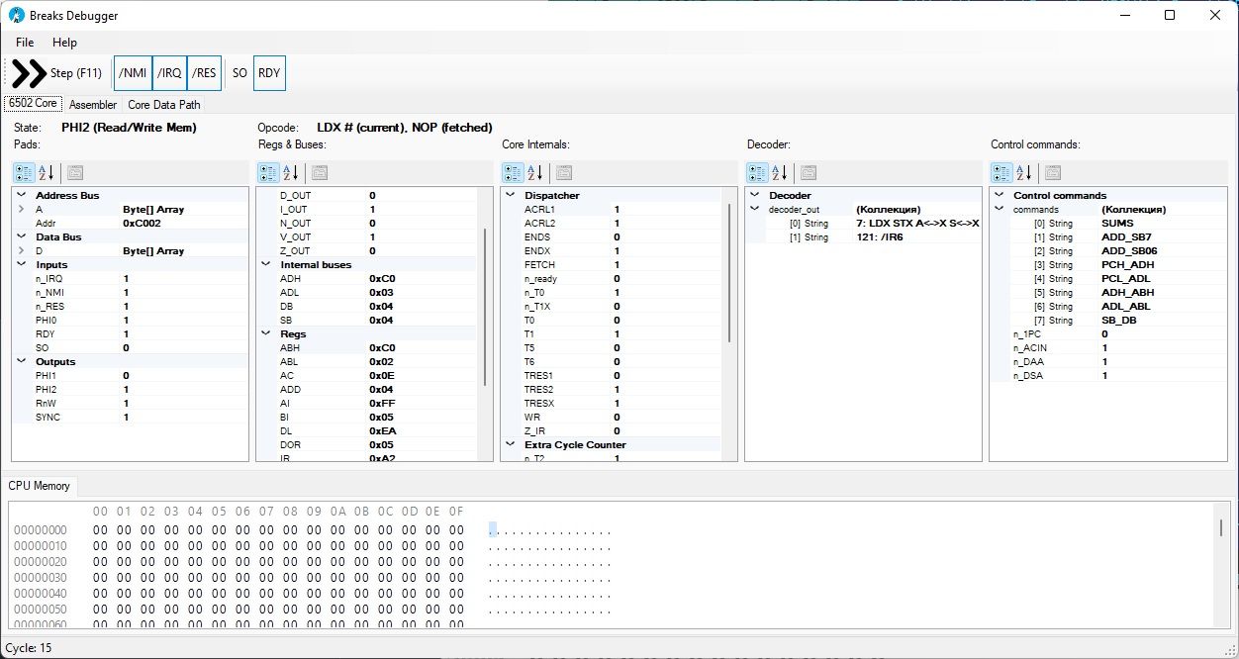Screen dimensions: 1239x659
Task: Collapse the Inputs category
Action: click(x=21, y=265)
